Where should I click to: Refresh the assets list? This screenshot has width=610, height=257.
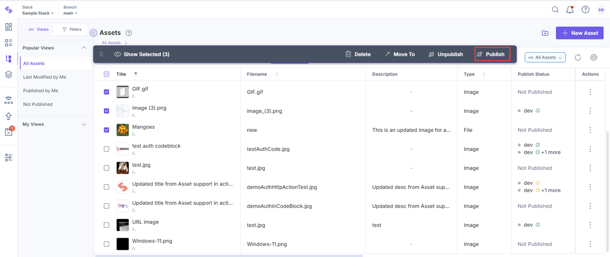click(x=578, y=57)
